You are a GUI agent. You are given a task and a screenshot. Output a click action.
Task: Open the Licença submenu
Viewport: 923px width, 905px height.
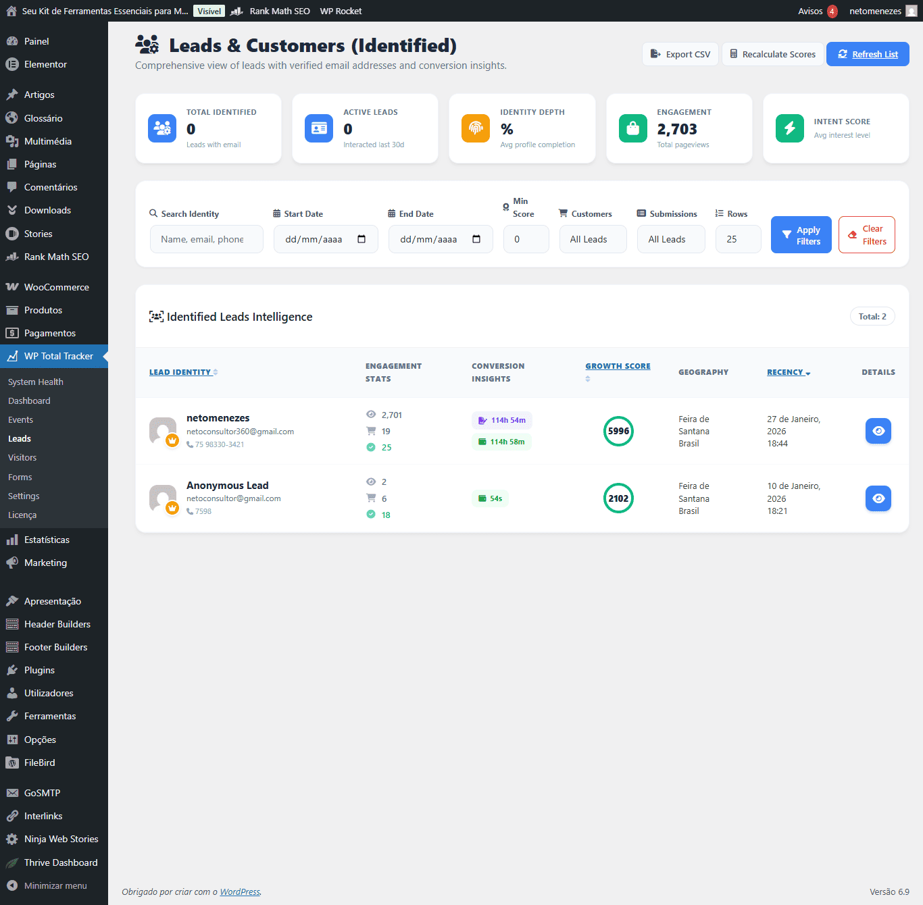(22, 515)
